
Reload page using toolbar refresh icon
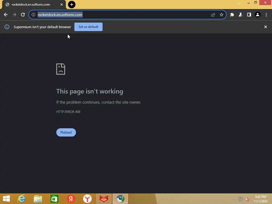[23, 15]
